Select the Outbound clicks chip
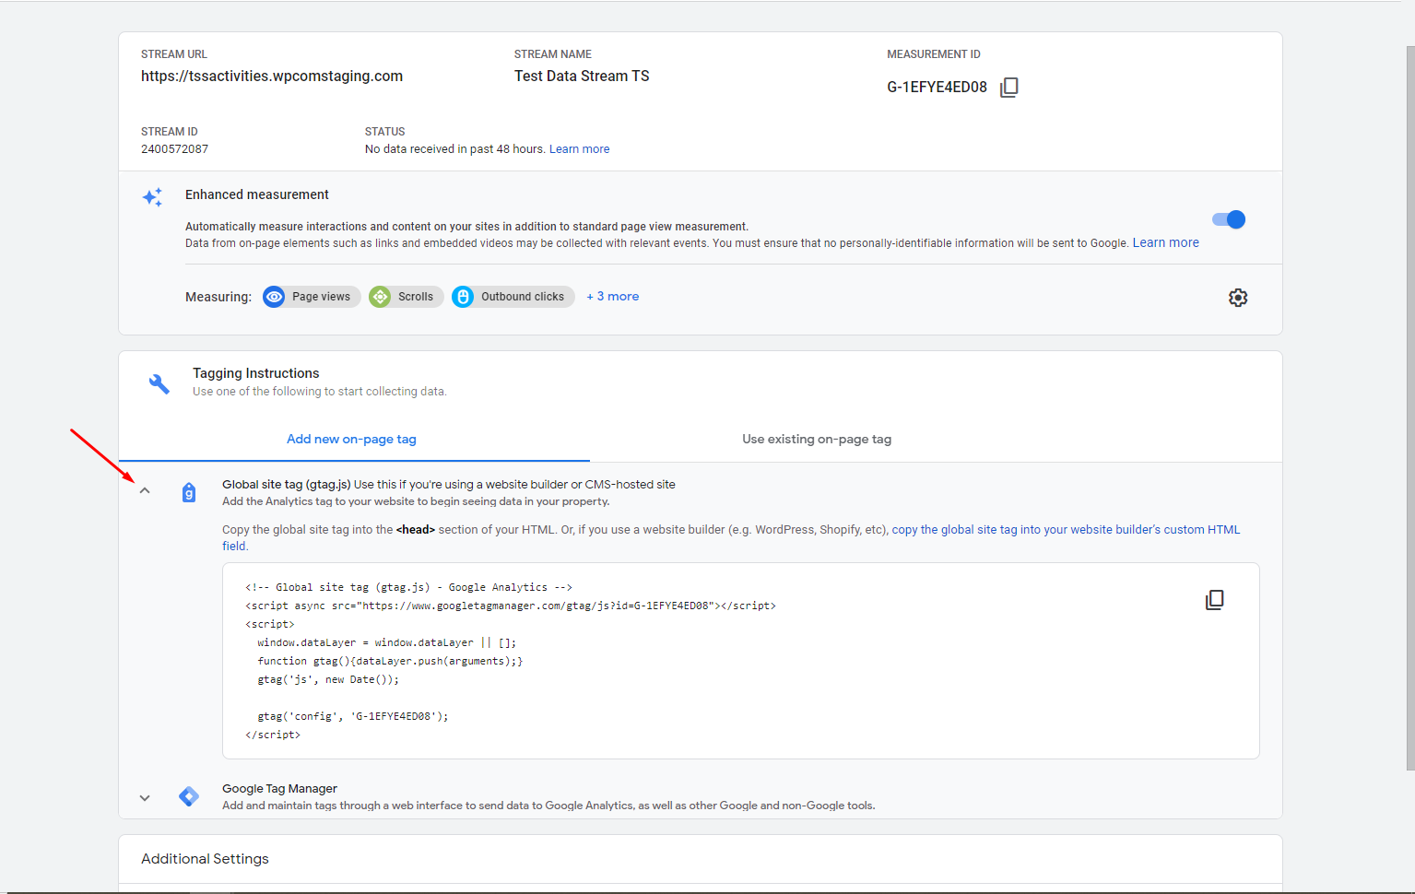 [513, 297]
